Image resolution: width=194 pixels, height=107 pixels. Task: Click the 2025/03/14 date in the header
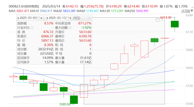(x=51, y=6)
